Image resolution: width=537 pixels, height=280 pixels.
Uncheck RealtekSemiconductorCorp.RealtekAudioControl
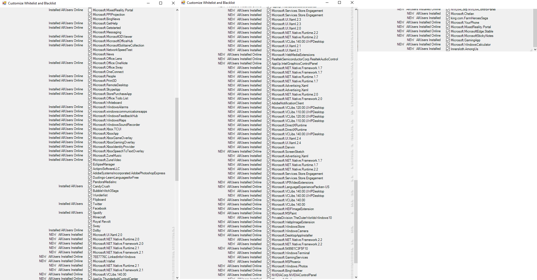(269, 59)
